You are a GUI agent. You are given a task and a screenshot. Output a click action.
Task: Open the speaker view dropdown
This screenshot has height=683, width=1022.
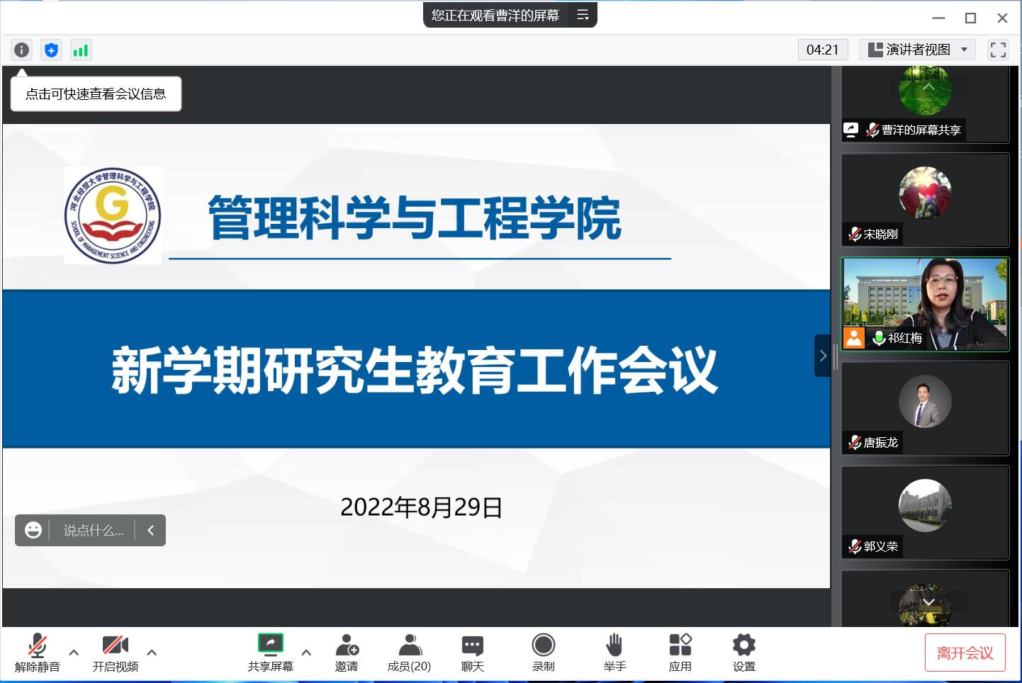[918, 50]
